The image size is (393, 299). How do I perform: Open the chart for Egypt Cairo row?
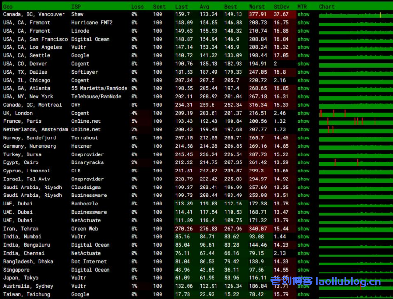pos(355,162)
